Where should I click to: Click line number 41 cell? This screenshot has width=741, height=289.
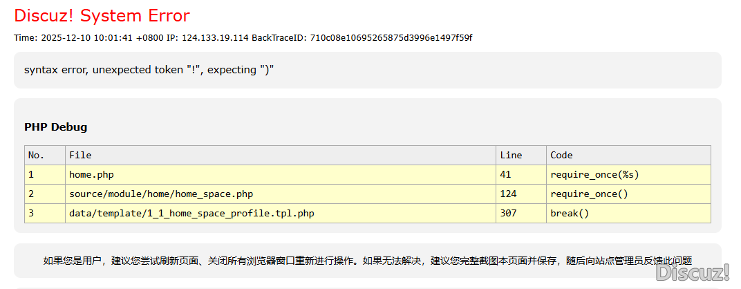click(x=505, y=175)
